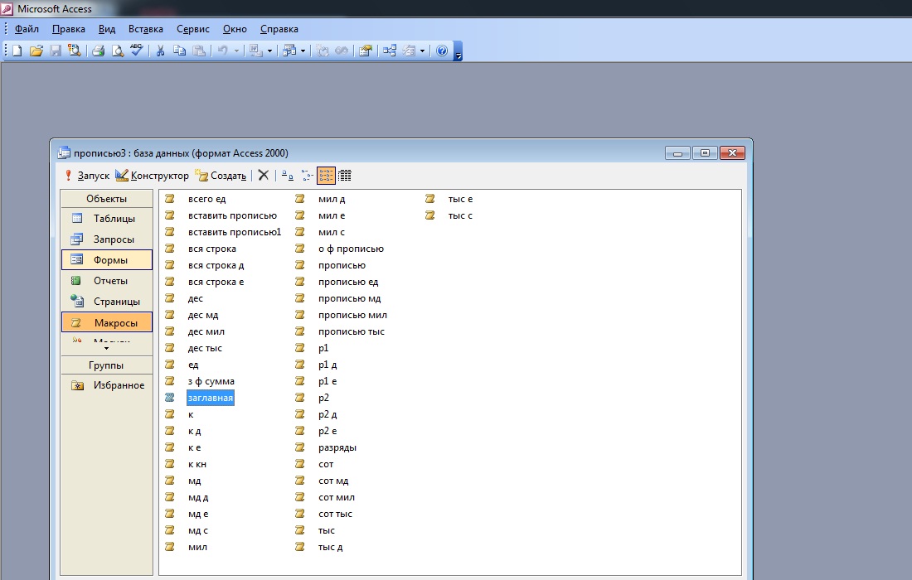This screenshot has width=912, height=580.
Task: Click the Создать button
Action: pyautogui.click(x=221, y=176)
